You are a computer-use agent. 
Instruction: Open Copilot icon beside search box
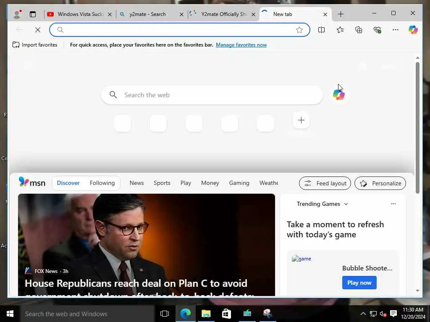pyautogui.click(x=339, y=95)
